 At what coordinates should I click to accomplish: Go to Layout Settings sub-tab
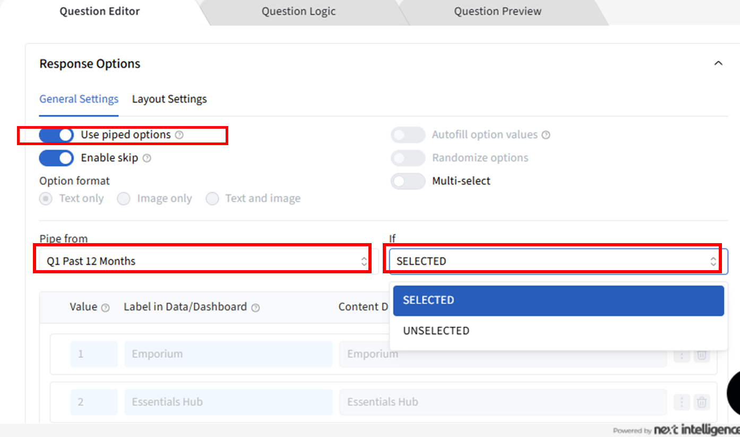click(169, 99)
